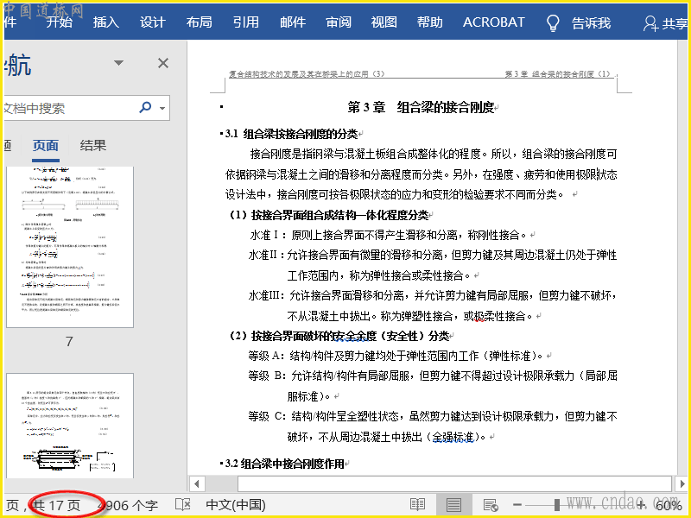
Task: Select Print Layout view button
Action: [x=453, y=505]
